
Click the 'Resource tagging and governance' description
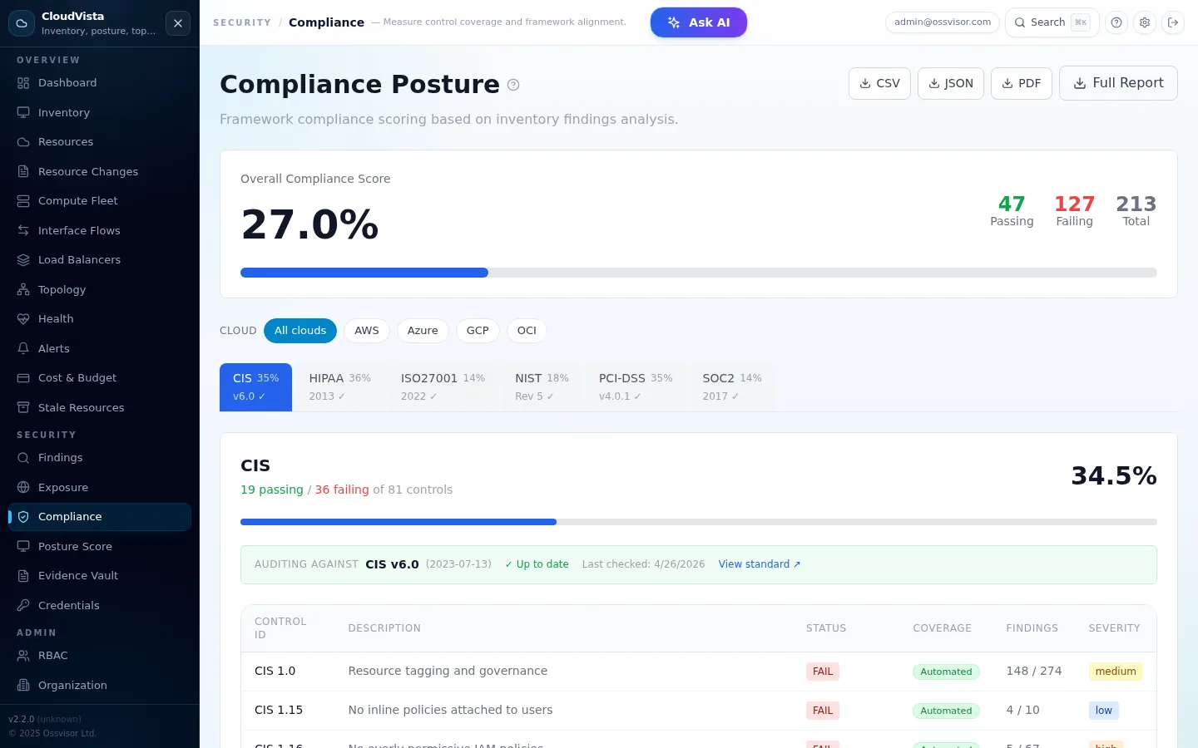point(448,671)
